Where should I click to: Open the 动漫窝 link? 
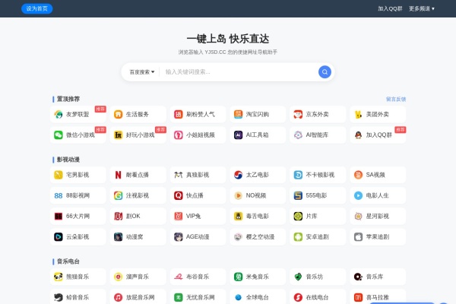pos(138,237)
